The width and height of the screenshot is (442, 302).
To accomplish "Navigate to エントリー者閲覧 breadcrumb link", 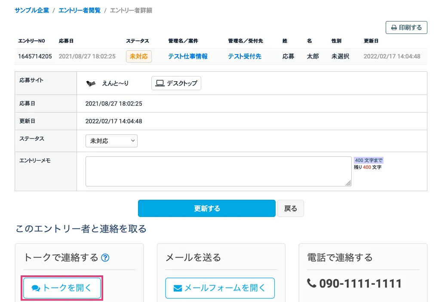I will (x=80, y=10).
